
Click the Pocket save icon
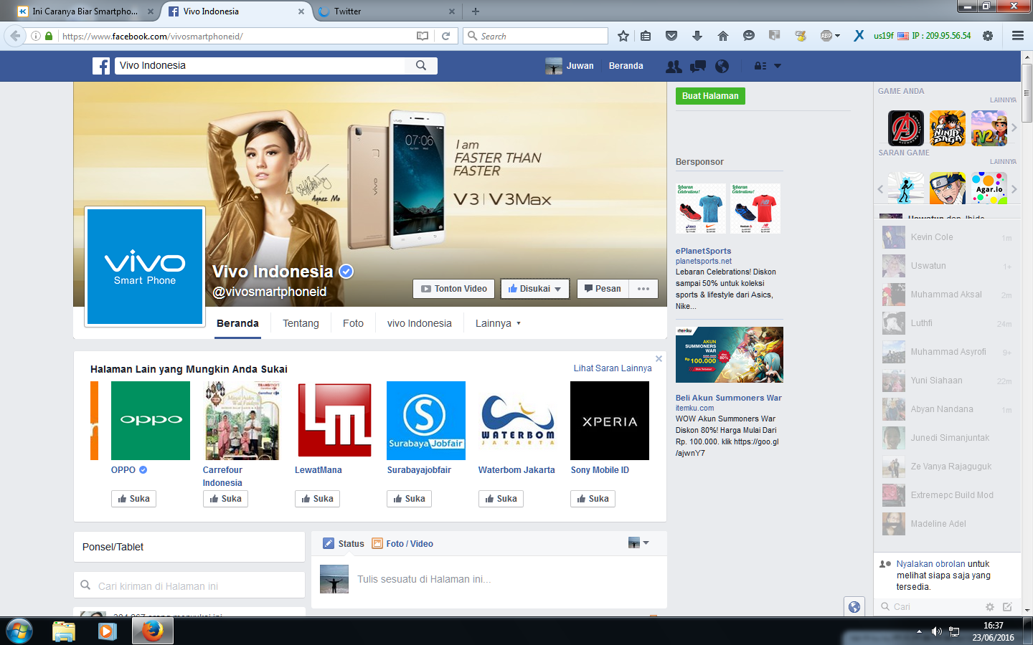coord(671,36)
